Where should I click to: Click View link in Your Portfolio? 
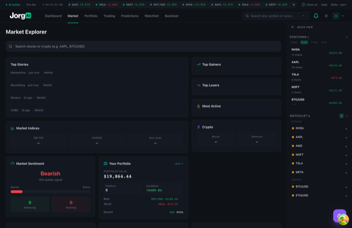179,164
